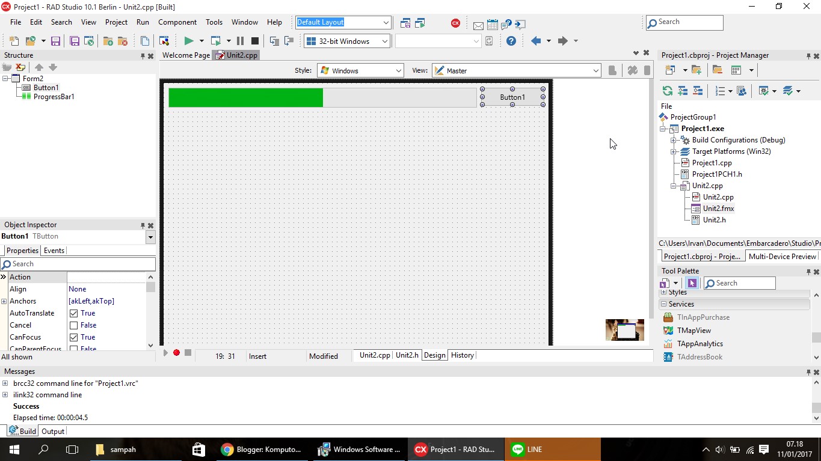
Task: Click the move-up arrow in Structure panel
Action: pyautogui.click(x=39, y=67)
